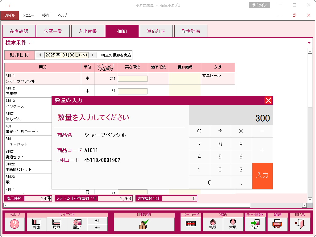Screen dimensions: 316x237
Task: Open the 検索 layout panel
Action: (x=37, y=224)
